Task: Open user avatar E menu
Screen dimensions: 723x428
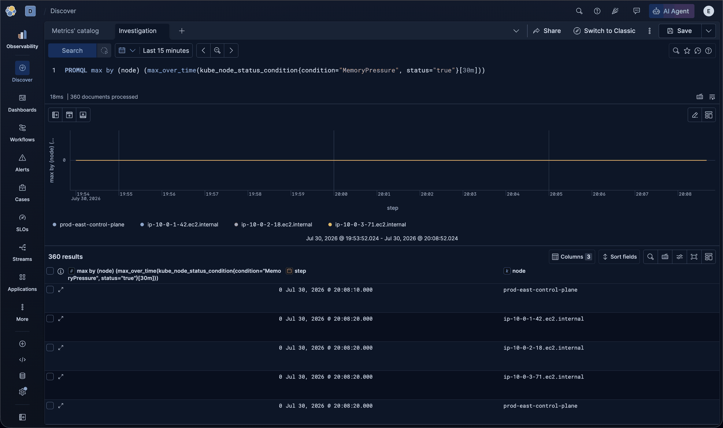Action: point(709,11)
